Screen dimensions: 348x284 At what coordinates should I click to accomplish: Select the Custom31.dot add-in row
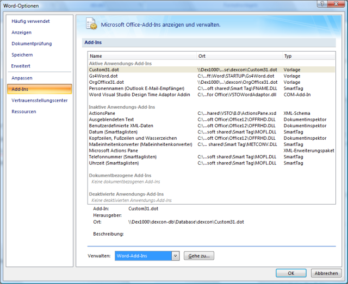pyautogui.click(x=212, y=70)
